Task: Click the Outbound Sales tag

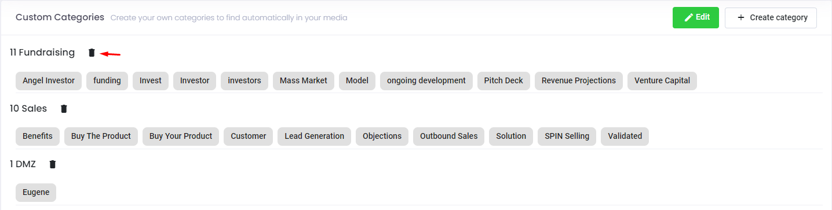Action: tap(448, 136)
